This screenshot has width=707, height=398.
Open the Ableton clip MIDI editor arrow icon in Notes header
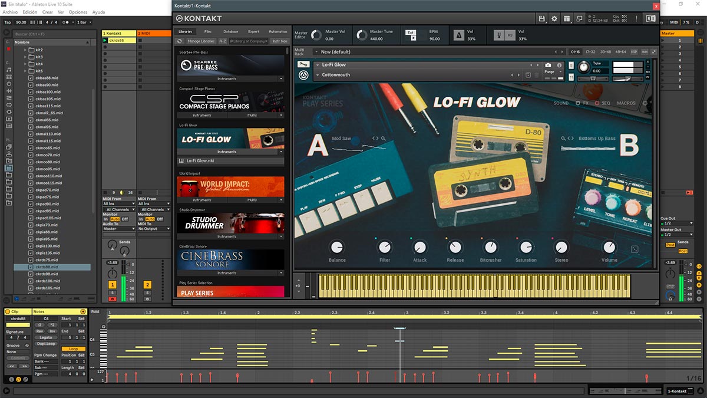(83, 311)
